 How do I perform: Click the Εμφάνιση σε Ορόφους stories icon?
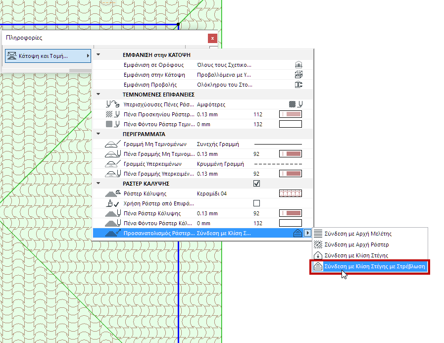(298, 65)
